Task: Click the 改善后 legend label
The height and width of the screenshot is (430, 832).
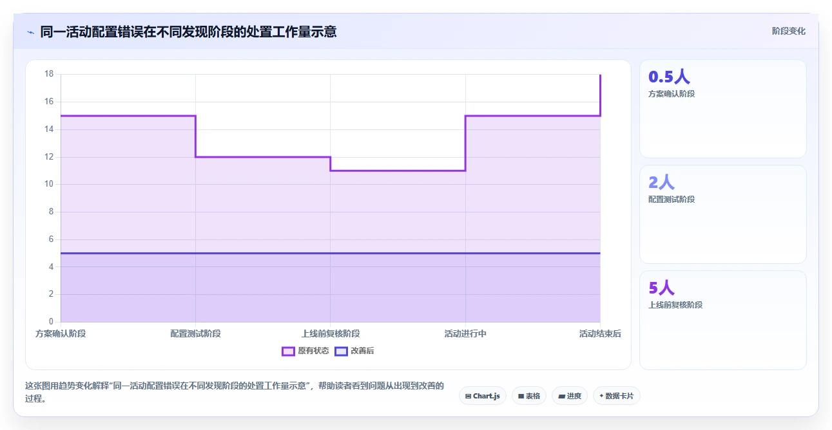Action: point(362,351)
